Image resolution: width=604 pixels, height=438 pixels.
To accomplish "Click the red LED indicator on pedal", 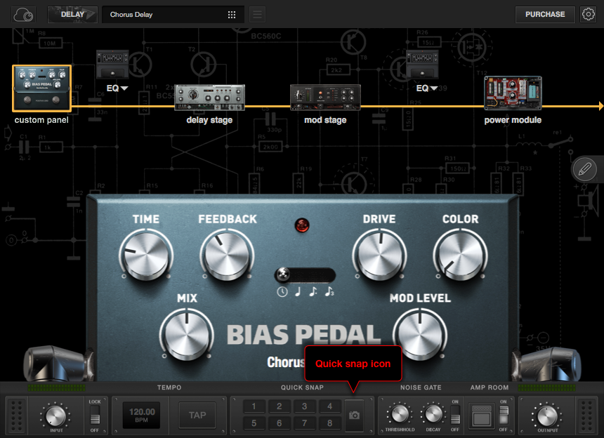I will pyautogui.click(x=302, y=225).
